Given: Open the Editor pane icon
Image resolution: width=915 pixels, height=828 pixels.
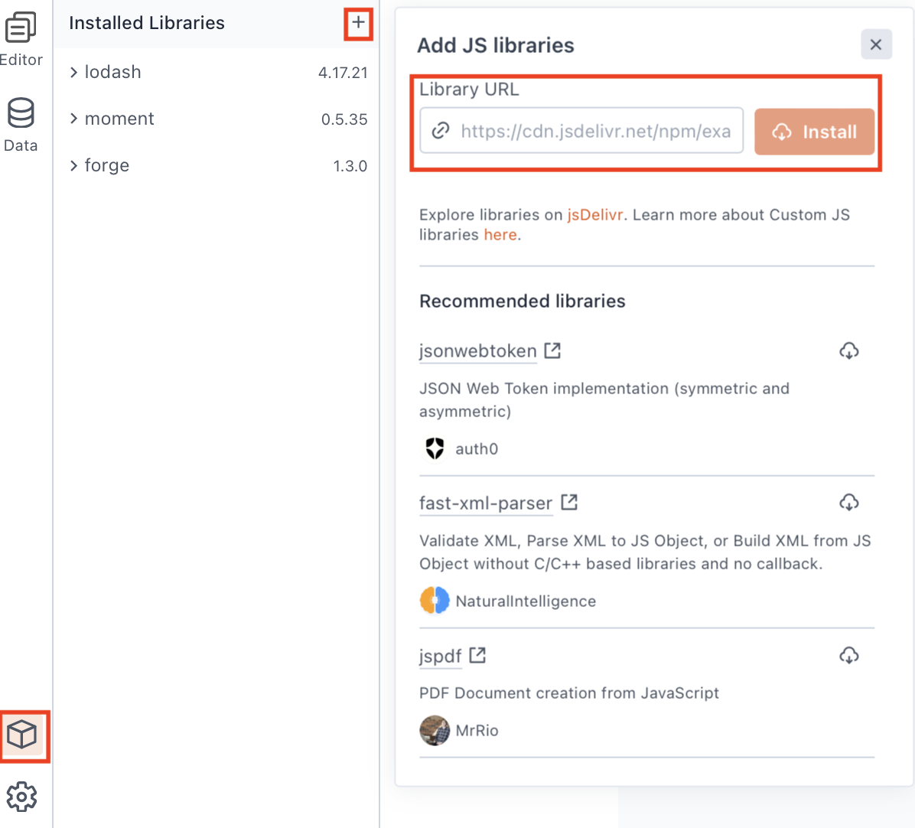Looking at the screenshot, I should 21,29.
